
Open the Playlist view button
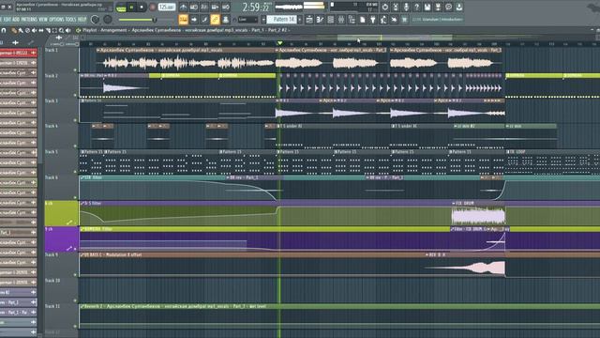pyautogui.click(x=309, y=19)
